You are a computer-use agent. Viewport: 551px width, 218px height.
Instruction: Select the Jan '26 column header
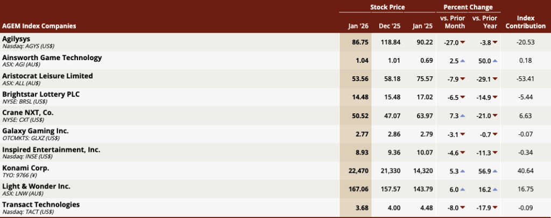tap(358, 26)
